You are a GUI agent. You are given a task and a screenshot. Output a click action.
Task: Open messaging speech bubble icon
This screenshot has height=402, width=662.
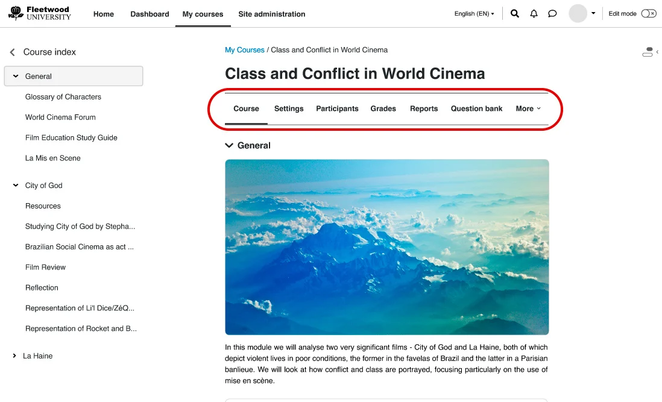[552, 13]
